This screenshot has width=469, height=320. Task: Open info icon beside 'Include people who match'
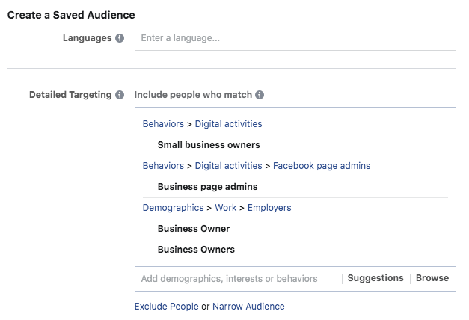pos(260,95)
